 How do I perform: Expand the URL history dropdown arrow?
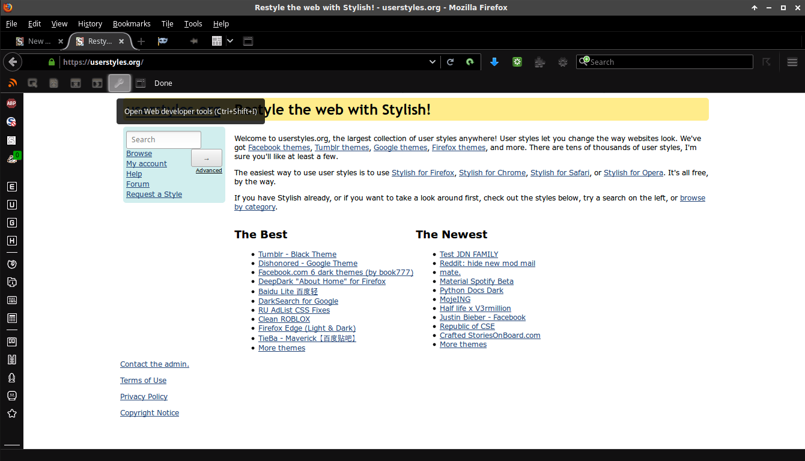click(433, 62)
